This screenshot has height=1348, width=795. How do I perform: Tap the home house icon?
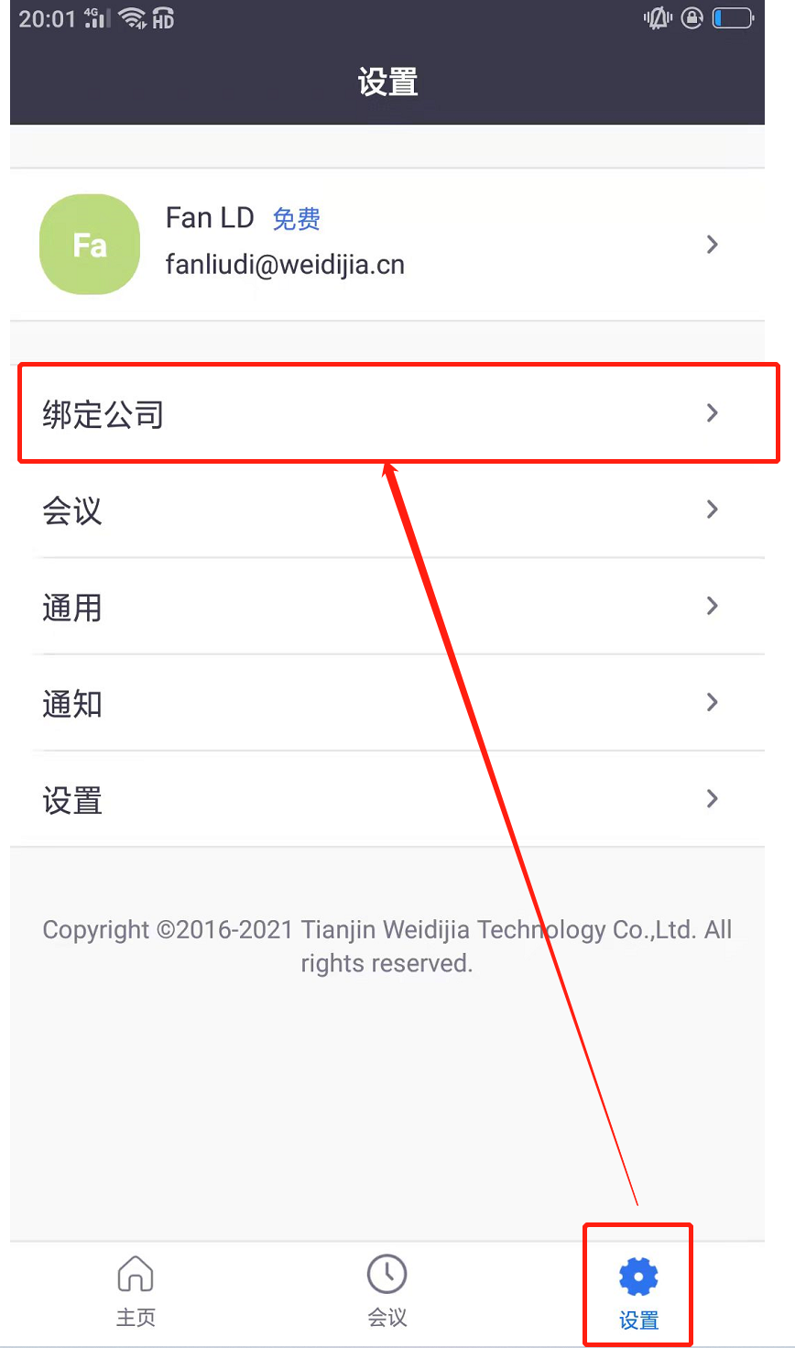tap(136, 1274)
